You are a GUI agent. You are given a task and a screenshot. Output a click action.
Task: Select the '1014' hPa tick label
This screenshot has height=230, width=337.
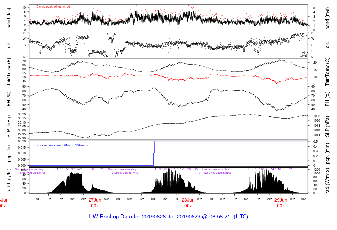tap(317, 135)
